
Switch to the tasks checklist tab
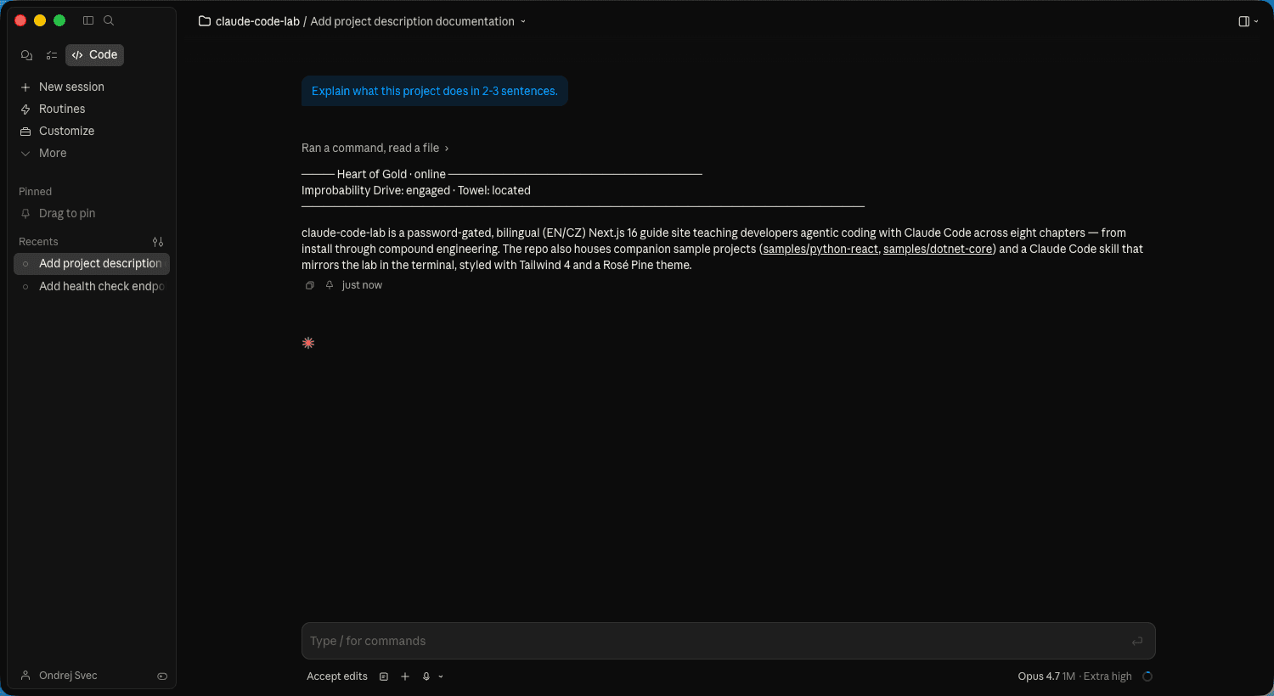pyautogui.click(x=52, y=55)
